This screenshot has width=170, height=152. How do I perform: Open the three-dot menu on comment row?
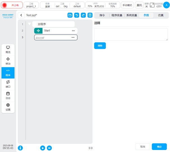tap(73, 37)
